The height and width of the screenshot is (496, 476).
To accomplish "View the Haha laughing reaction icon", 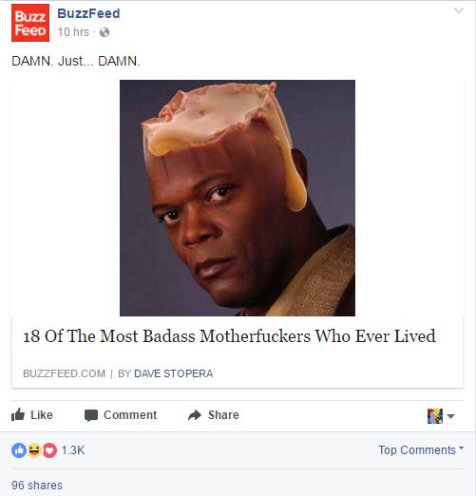I will pos(34,450).
